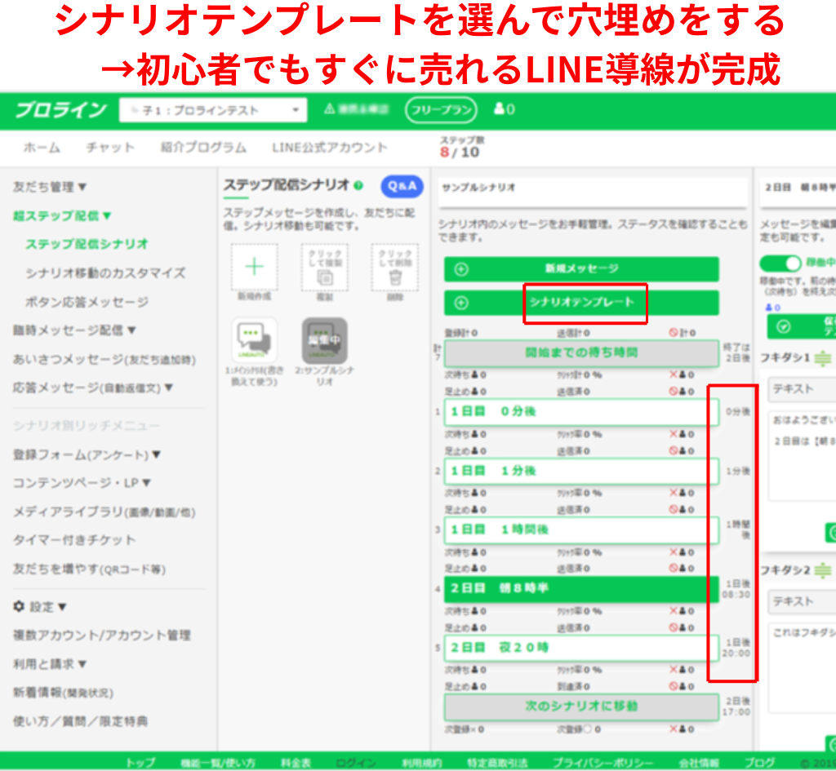This screenshot has width=836, height=771.
Task: Select scenario 2 サンプルシナリオ thumbnail
Action: [325, 341]
